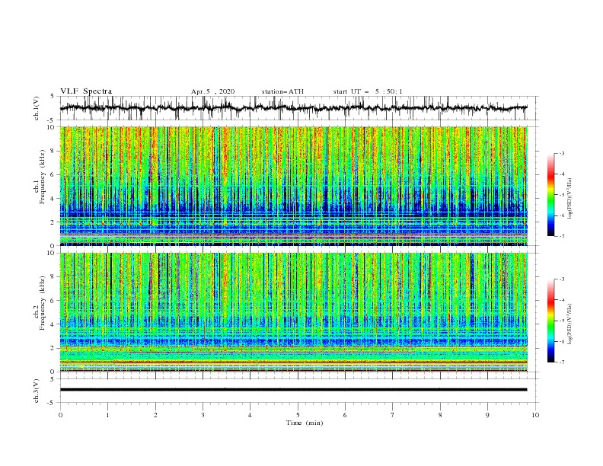603x466 pixels.
Task: Click the "start UT = 5 :50: 1" text
Action: pyautogui.click(x=368, y=91)
